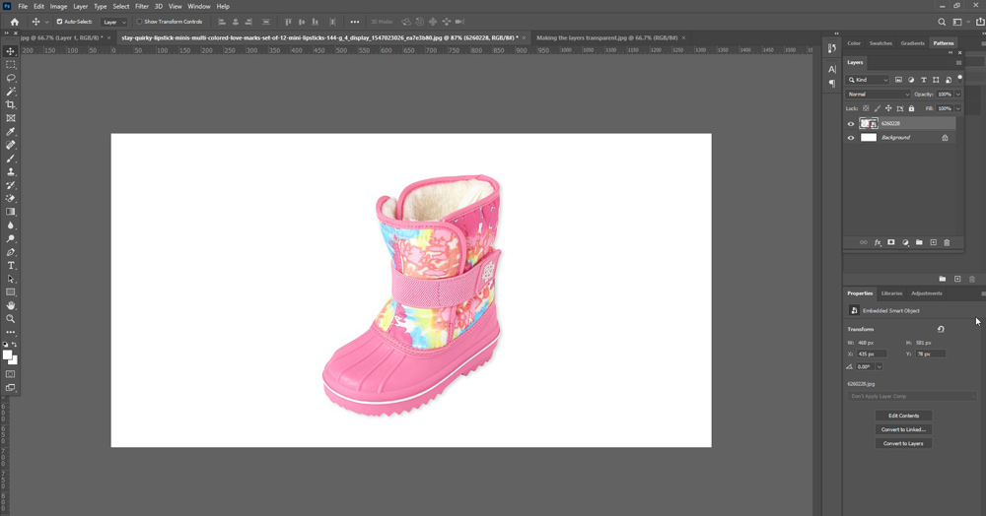Reset transform with circular arrow button

(x=941, y=329)
